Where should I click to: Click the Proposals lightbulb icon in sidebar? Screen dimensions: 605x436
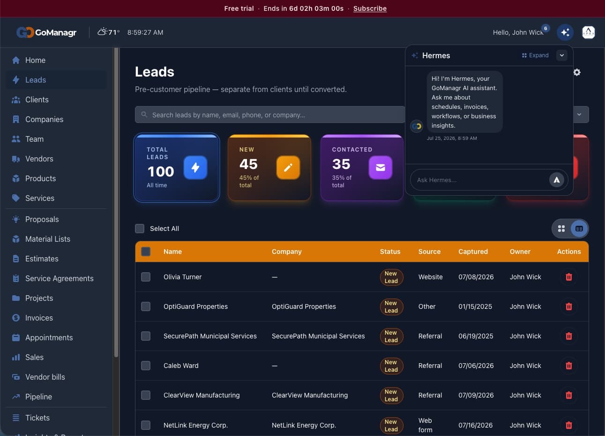coord(16,219)
